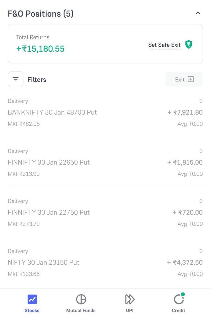Tap the Mutual Funds pie icon

coord(81,299)
